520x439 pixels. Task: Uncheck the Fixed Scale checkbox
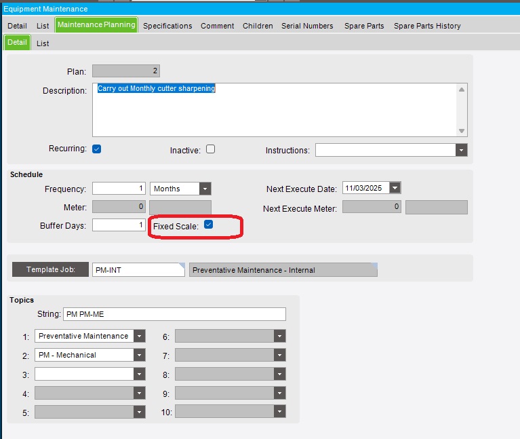pos(209,225)
